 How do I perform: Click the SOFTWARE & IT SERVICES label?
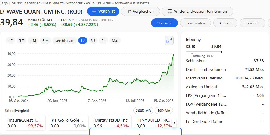coord(132,3)
